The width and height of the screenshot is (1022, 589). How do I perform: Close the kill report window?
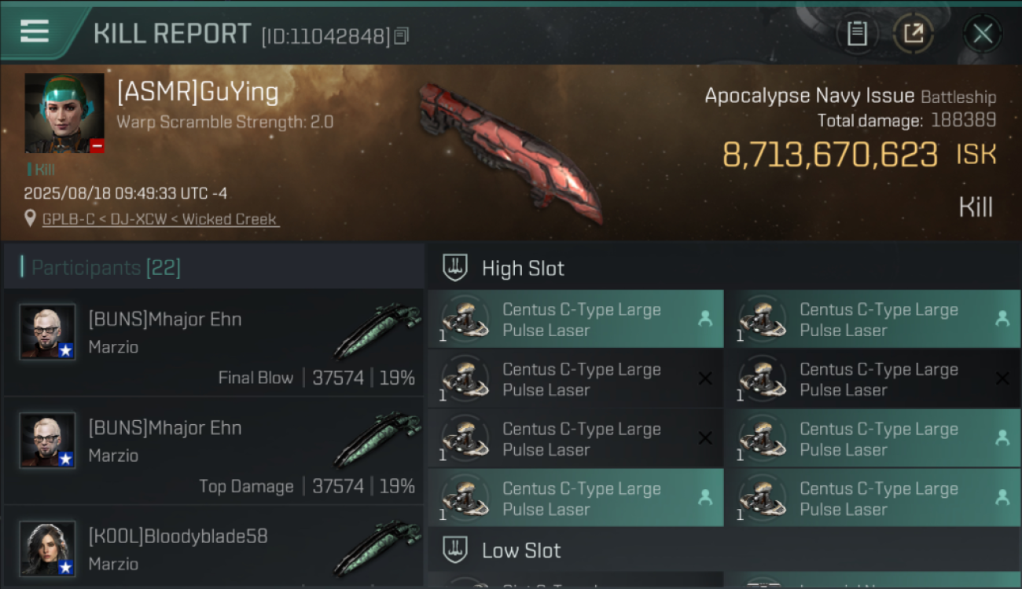(x=983, y=34)
